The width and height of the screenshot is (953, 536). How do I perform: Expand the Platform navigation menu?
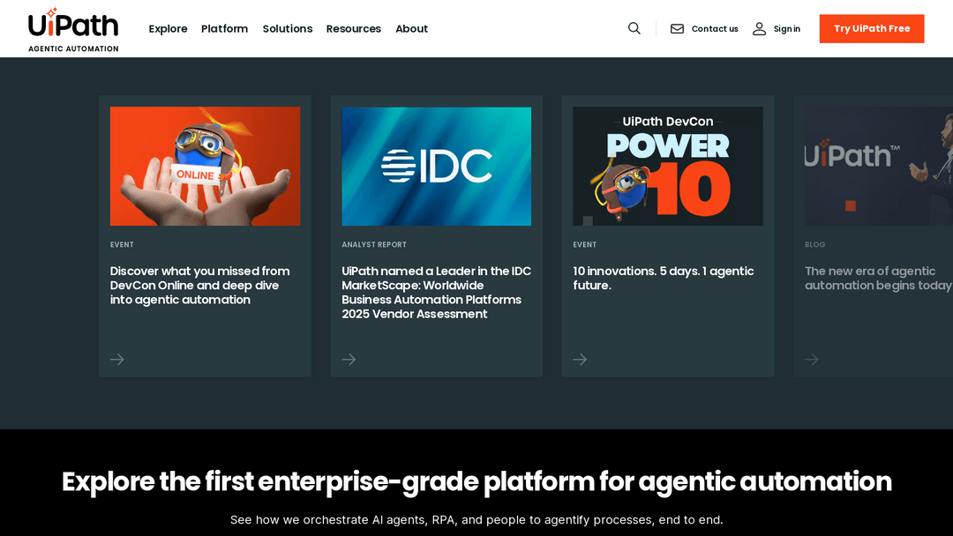click(224, 29)
